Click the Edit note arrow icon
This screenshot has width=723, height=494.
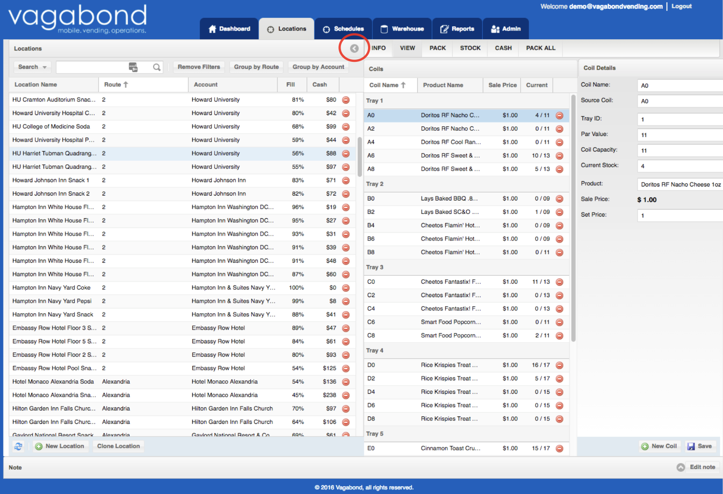pos(681,467)
